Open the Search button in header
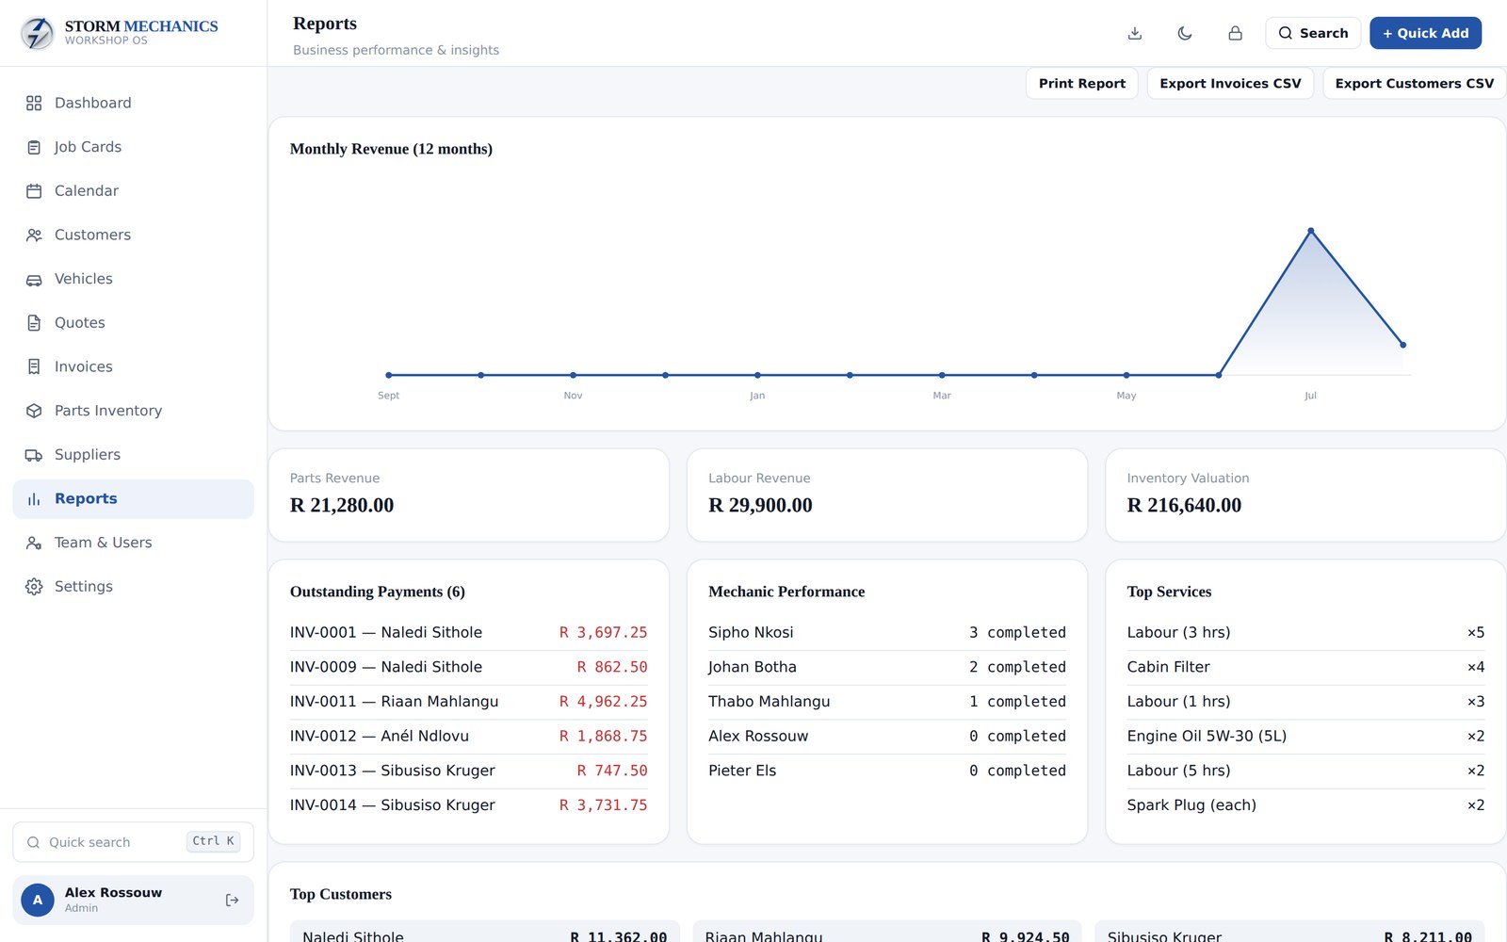 pos(1313,33)
